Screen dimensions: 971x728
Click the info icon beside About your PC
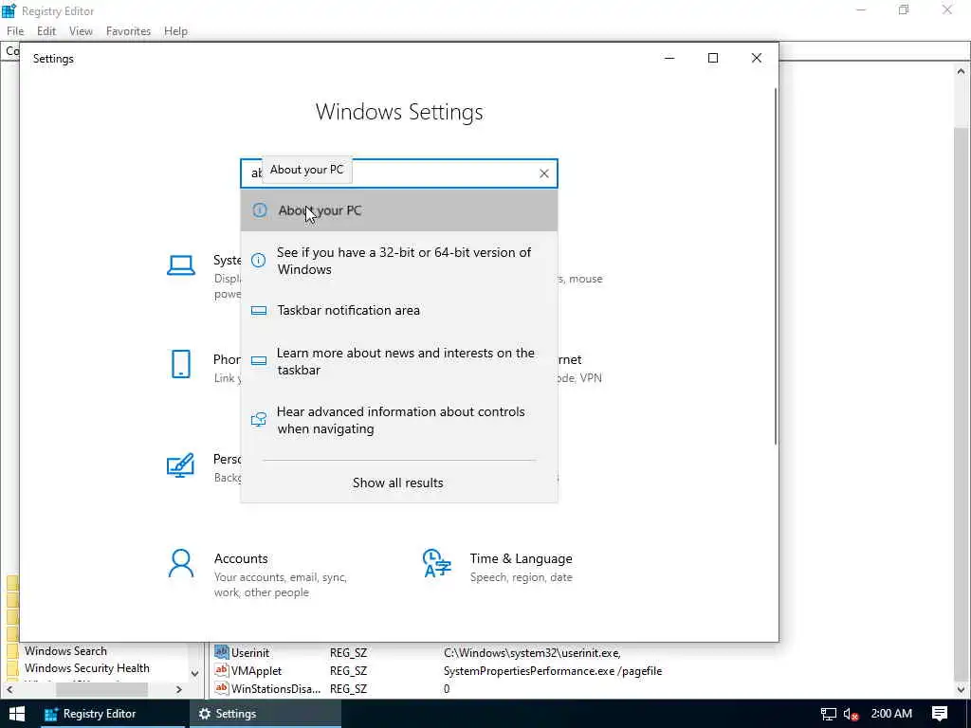[x=260, y=210]
